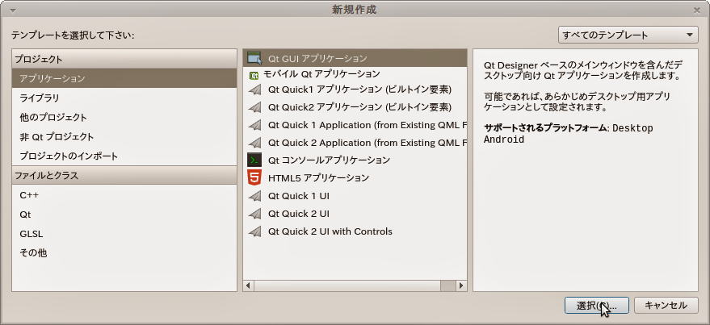The image size is (710, 325).
Task: Select the C++ file category
Action: [124, 195]
